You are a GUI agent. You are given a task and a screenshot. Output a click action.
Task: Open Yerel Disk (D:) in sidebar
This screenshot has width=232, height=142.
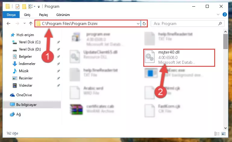pyautogui.click(x=30, y=49)
